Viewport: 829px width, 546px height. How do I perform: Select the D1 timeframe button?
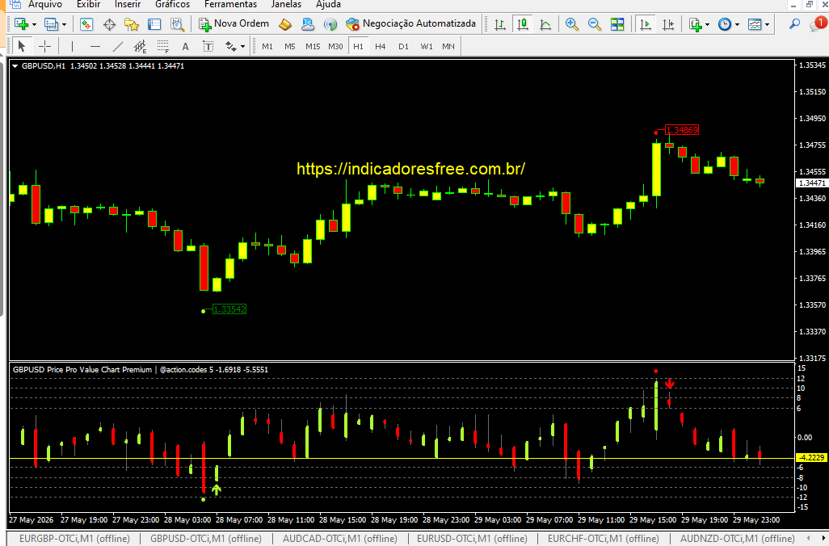[403, 47]
